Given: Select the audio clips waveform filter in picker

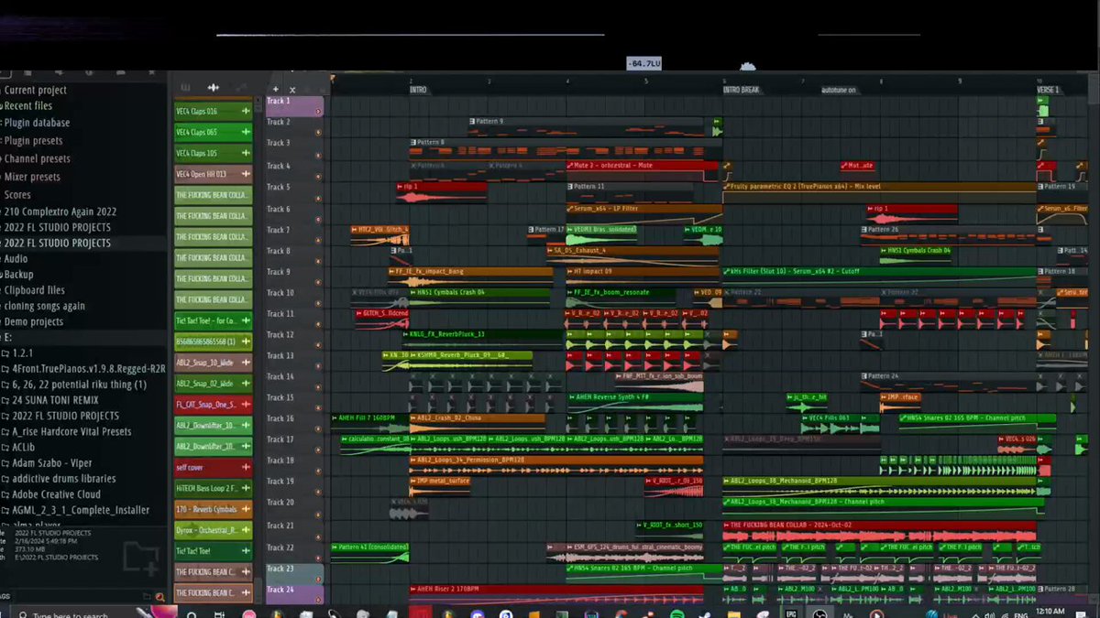Looking at the screenshot, I should pyautogui.click(x=213, y=88).
